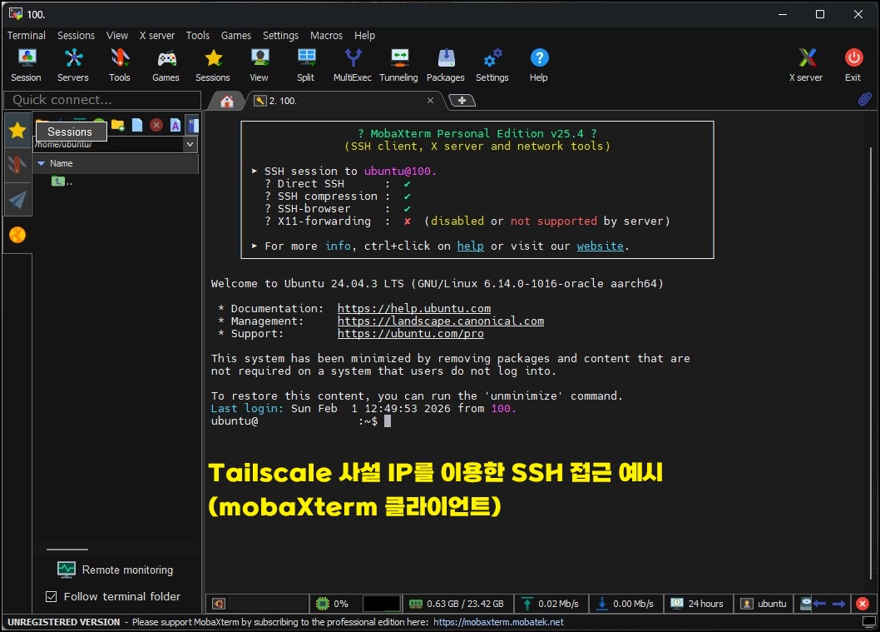
Task: Open the Session toolbar icon
Action: coord(26,65)
